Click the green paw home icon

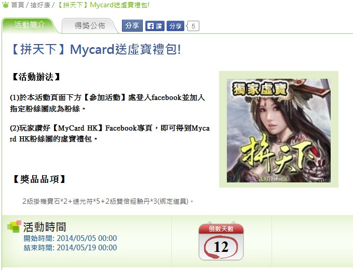point(5,5)
